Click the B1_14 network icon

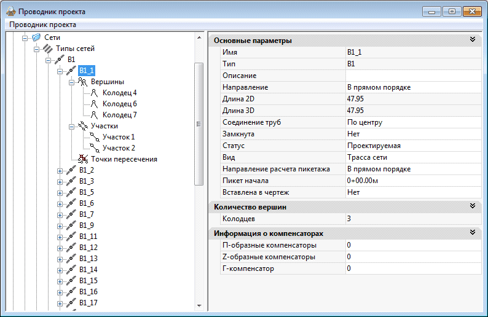[71, 270]
